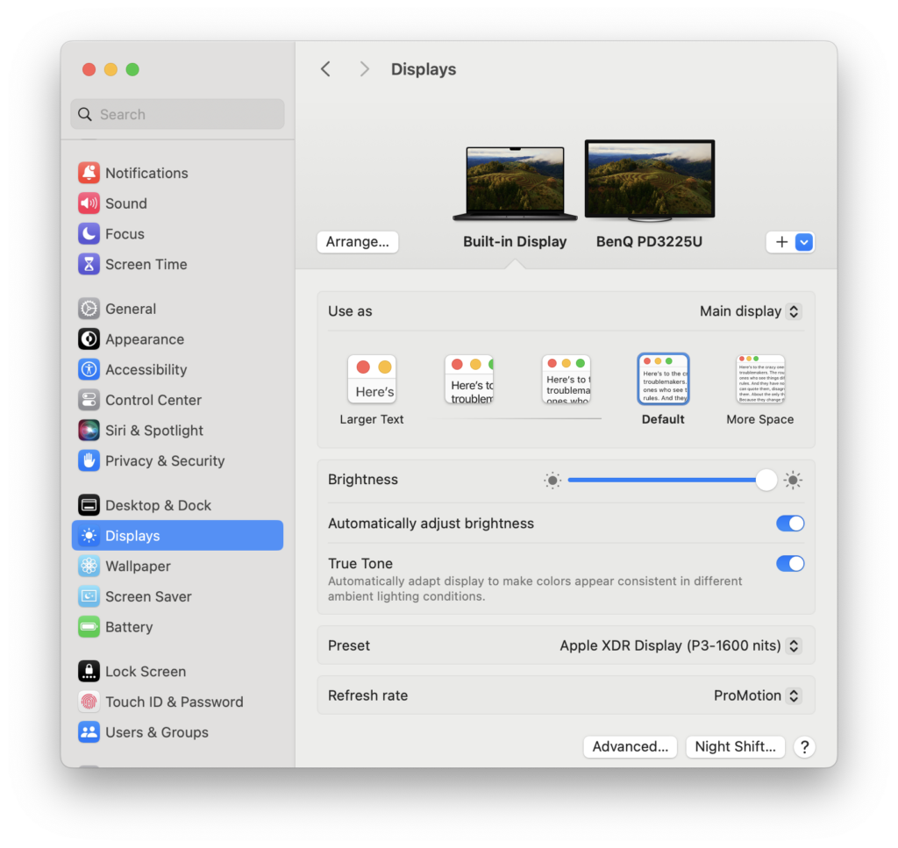Open Sound settings pane
Screen dimensions: 898x848
(x=177, y=203)
